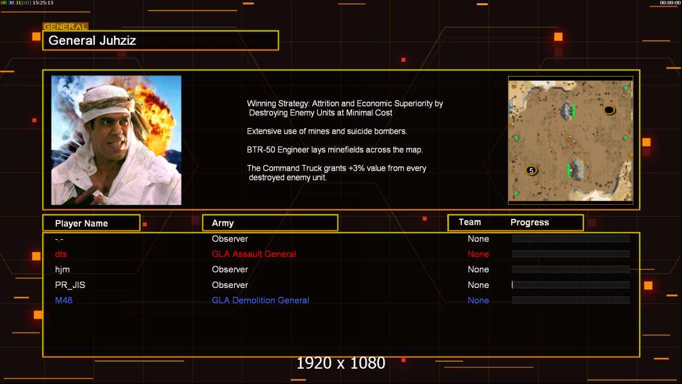Click the "Command Truck grants +3%" line
682x384 pixels.
(337, 173)
